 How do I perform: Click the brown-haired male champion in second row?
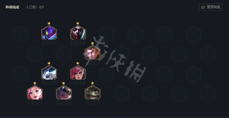tap(92, 53)
